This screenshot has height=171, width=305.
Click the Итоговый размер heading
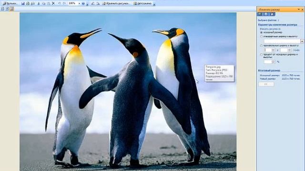(269, 70)
